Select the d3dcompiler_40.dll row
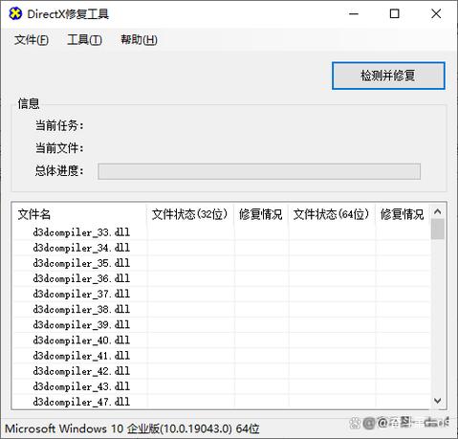The image size is (458, 439). [222, 340]
